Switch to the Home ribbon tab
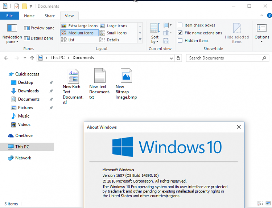The image size is (272, 208). pos(29,16)
